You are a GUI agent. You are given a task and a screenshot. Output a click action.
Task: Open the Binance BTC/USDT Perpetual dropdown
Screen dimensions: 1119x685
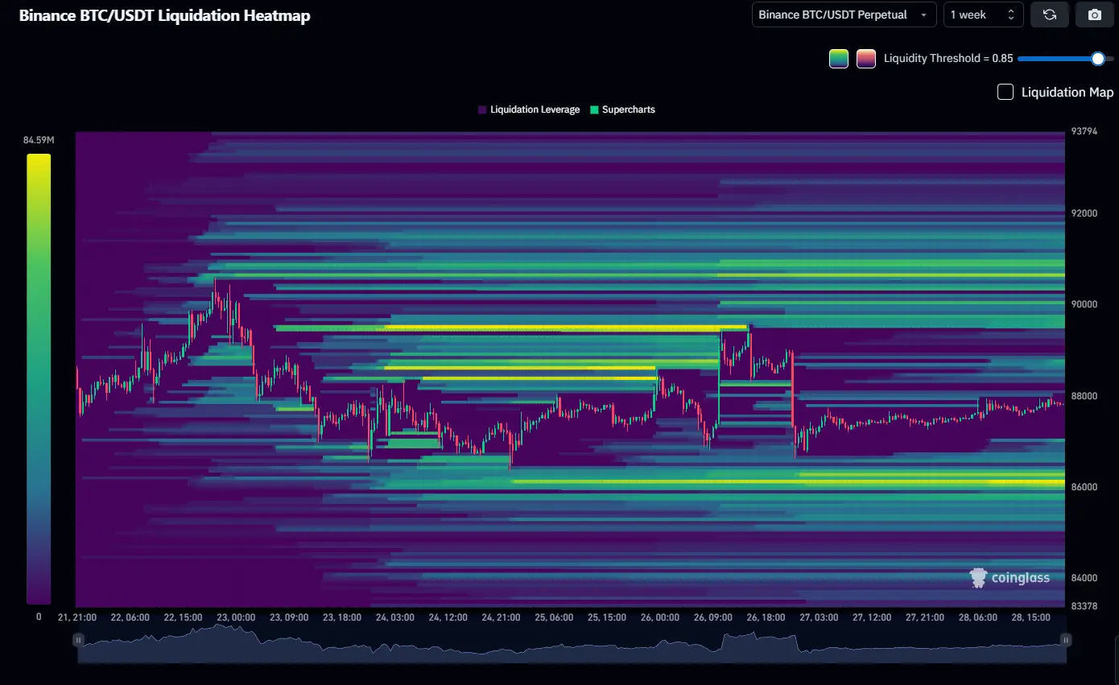[843, 14]
